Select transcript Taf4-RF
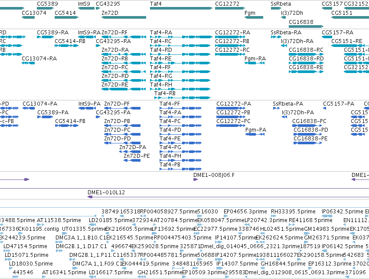Screen dimensions: 369x279 [180, 72]
